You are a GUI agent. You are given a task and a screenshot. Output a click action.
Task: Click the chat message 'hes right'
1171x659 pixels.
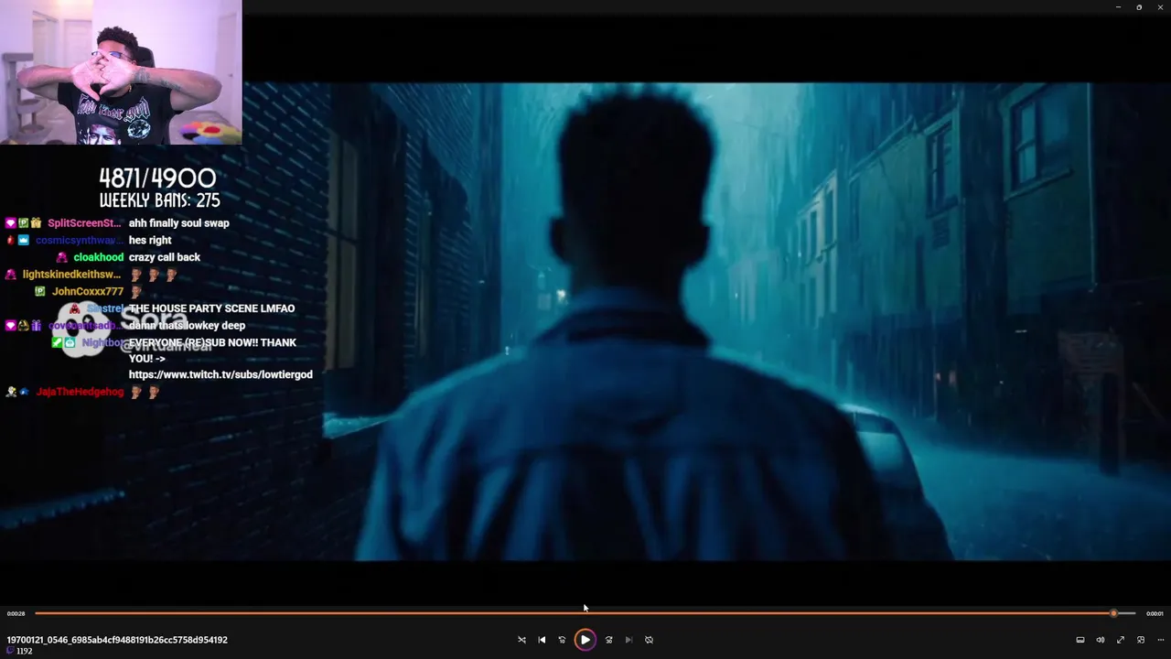pyautogui.click(x=150, y=241)
